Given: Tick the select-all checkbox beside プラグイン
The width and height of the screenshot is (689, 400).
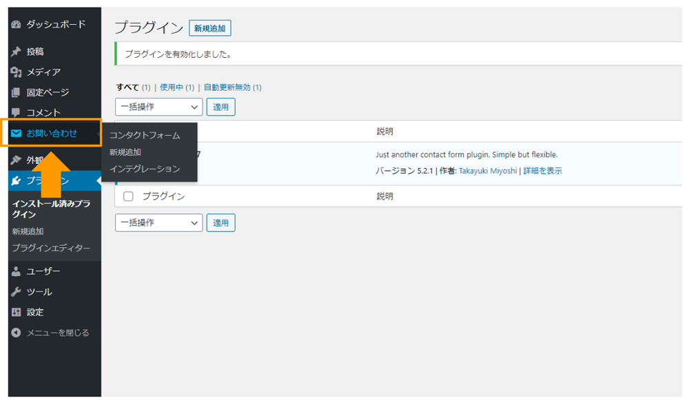Looking at the screenshot, I should point(128,196).
